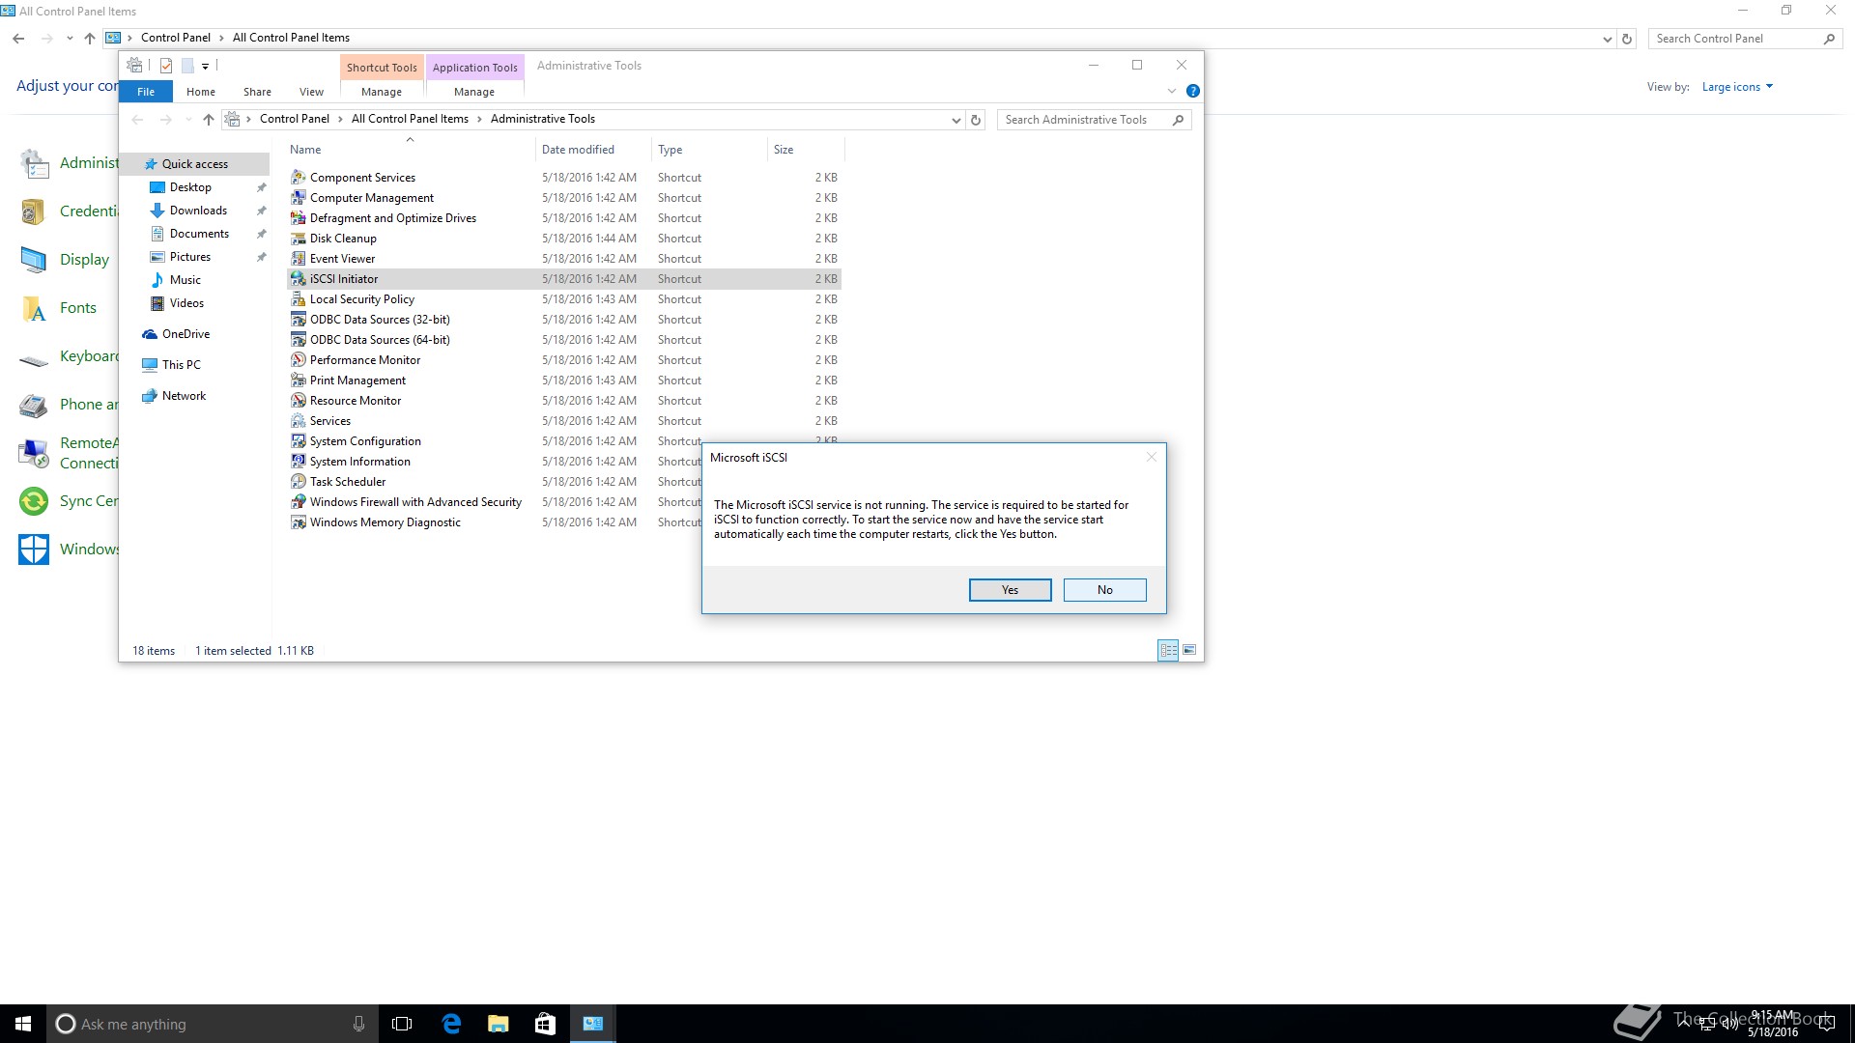Click the System Information icon

pyautogui.click(x=299, y=462)
